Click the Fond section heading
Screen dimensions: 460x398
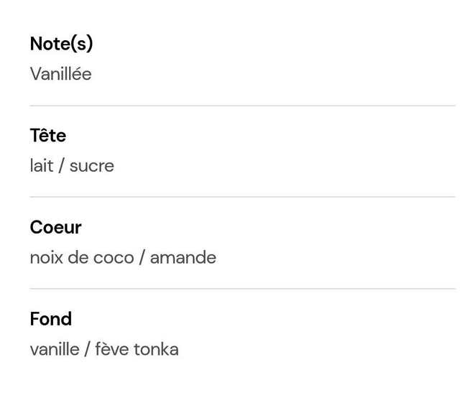point(51,319)
